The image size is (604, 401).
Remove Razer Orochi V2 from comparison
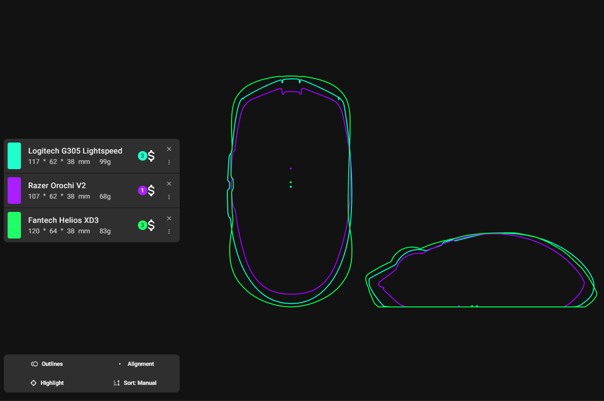169,184
